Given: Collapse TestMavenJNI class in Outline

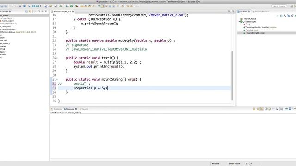Looking at the screenshot, I should click(x=239, y=22).
